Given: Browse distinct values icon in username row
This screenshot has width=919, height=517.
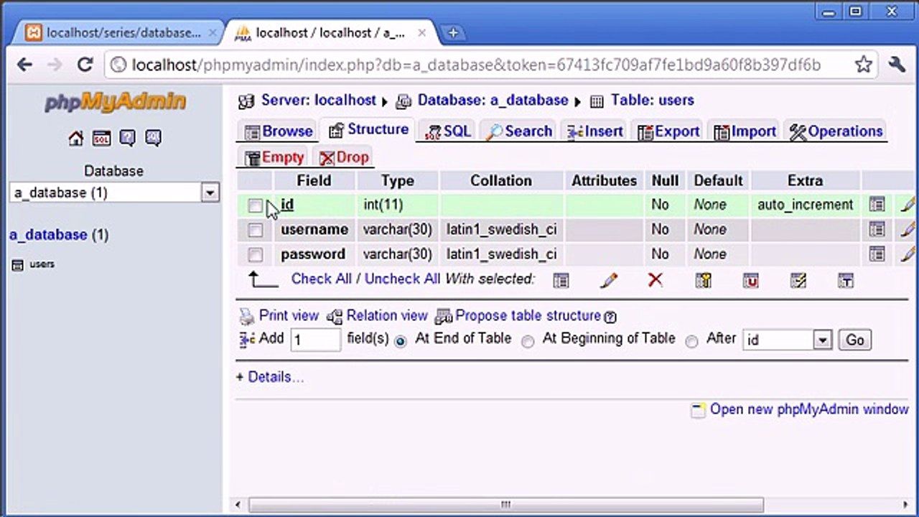Looking at the screenshot, I should pos(877,229).
